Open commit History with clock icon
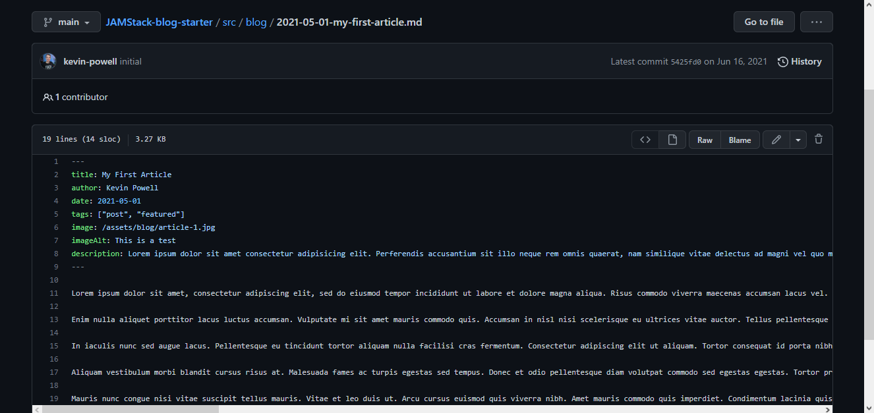 800,61
